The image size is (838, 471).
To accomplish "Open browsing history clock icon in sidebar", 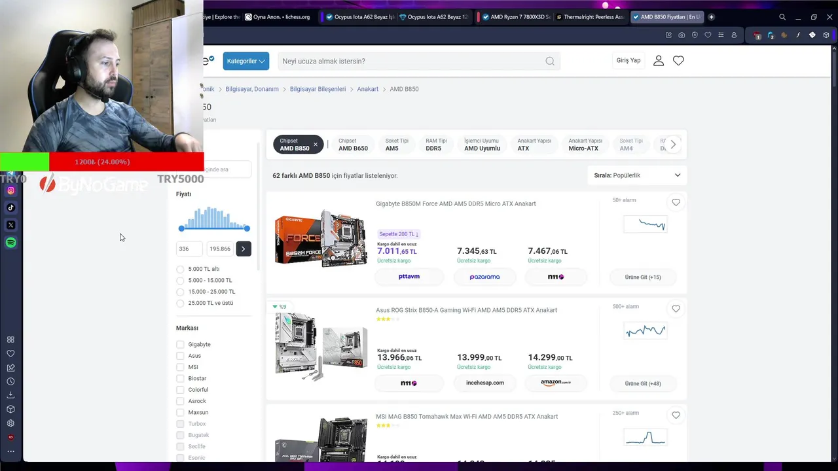I will coord(10,381).
